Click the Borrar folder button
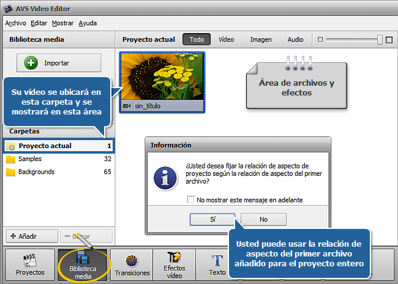 86,236
